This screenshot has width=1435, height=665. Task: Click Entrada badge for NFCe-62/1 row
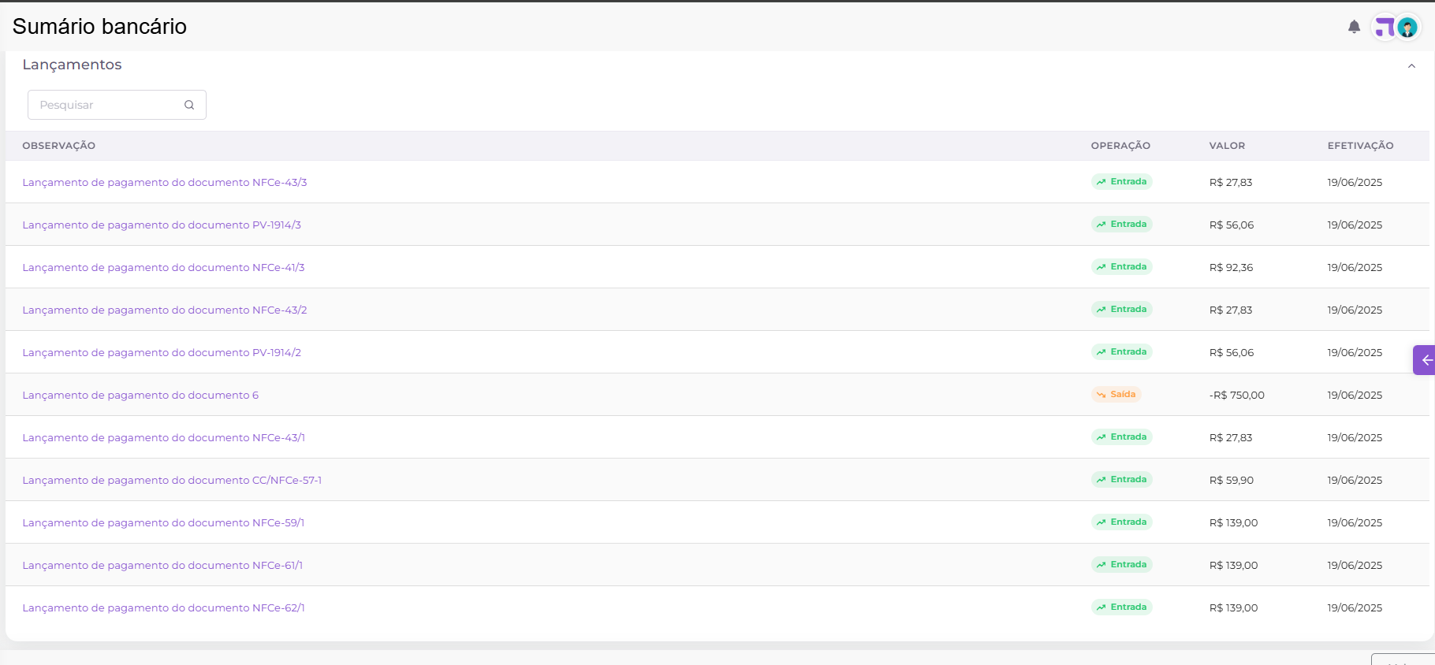pyautogui.click(x=1121, y=607)
